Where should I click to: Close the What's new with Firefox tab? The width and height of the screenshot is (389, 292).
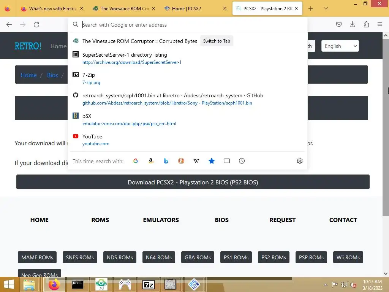[x=82, y=9]
